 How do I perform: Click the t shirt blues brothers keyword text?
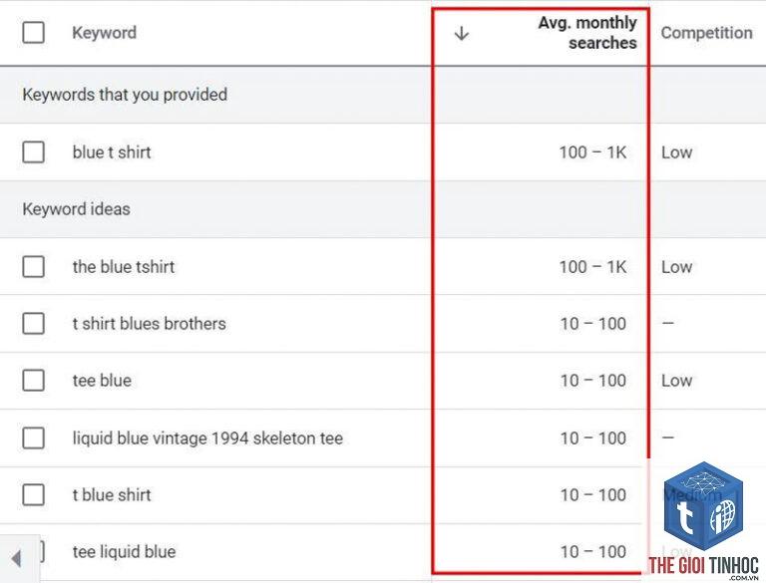[149, 323]
